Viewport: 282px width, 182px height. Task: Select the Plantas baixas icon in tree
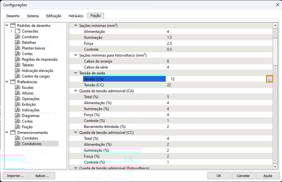(x=18, y=48)
